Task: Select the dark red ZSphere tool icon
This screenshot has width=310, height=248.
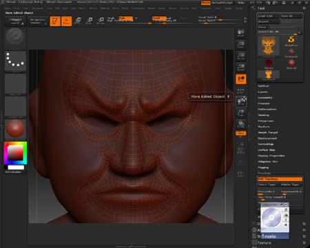Action: coord(269,63)
